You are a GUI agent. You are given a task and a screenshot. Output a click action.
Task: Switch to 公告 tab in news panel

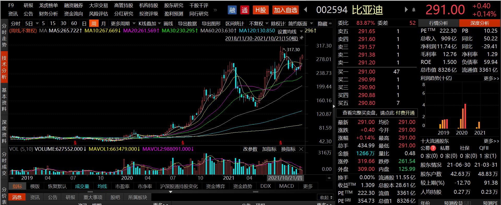coord(52,197)
